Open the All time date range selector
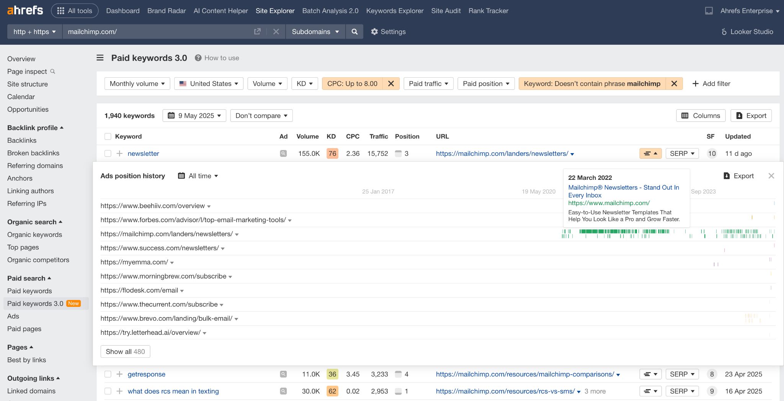This screenshot has width=784, height=401. point(198,176)
